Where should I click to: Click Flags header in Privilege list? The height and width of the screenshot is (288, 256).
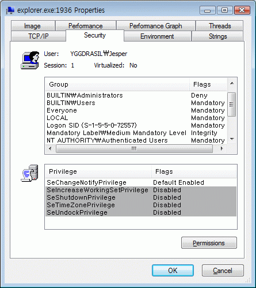coord(194,171)
